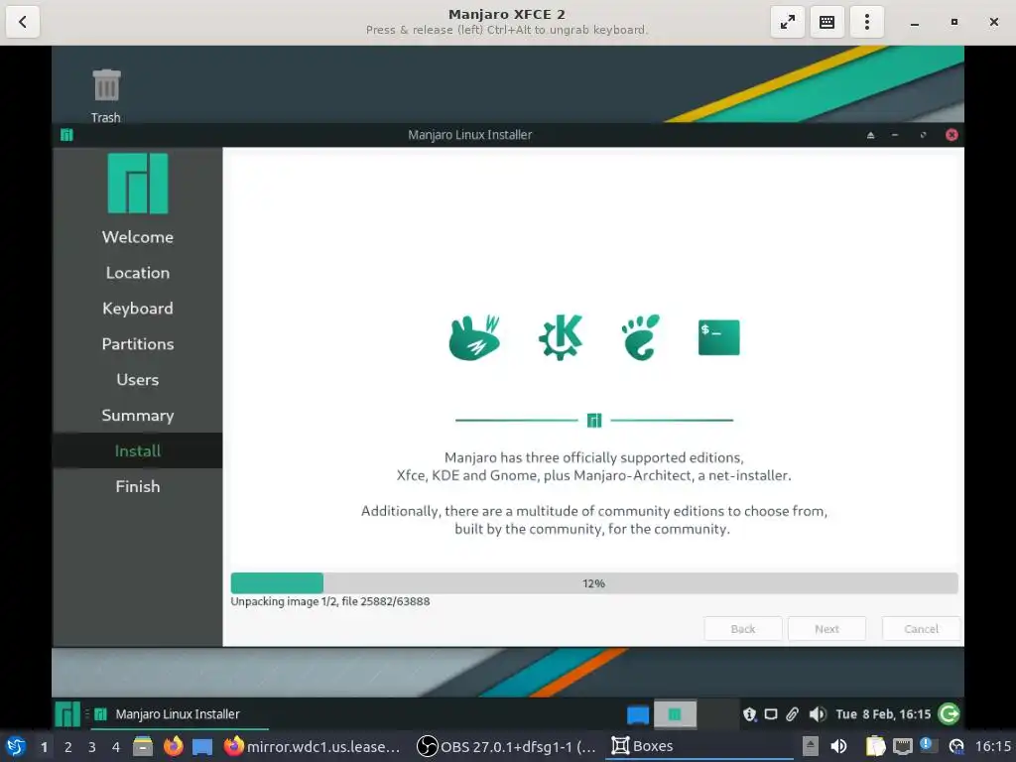Click the Next button in installer
Screen dimensions: 1016x762
click(x=826, y=628)
